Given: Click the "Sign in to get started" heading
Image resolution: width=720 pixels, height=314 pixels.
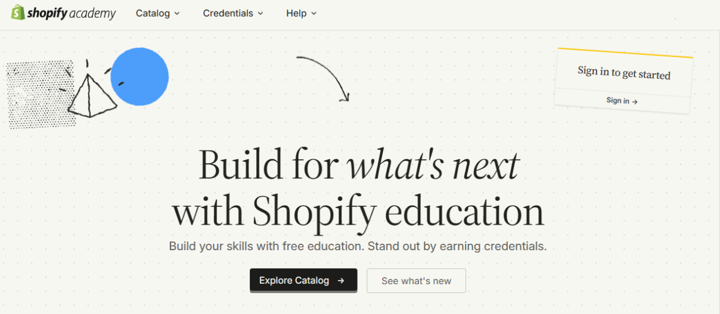Looking at the screenshot, I should (x=623, y=73).
